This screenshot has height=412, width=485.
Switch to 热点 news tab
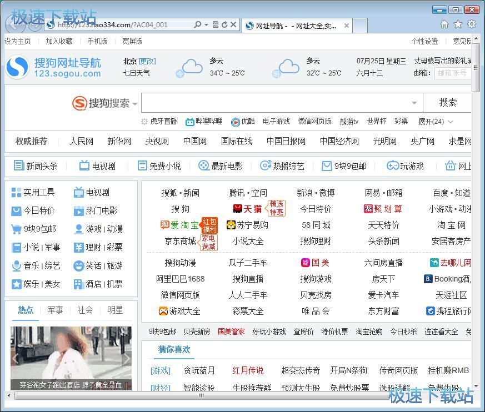[x=26, y=310]
